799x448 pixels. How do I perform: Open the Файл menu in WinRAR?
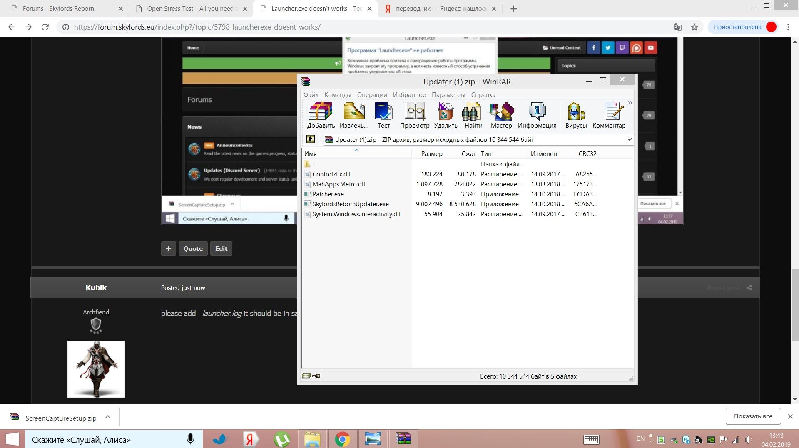(x=311, y=95)
